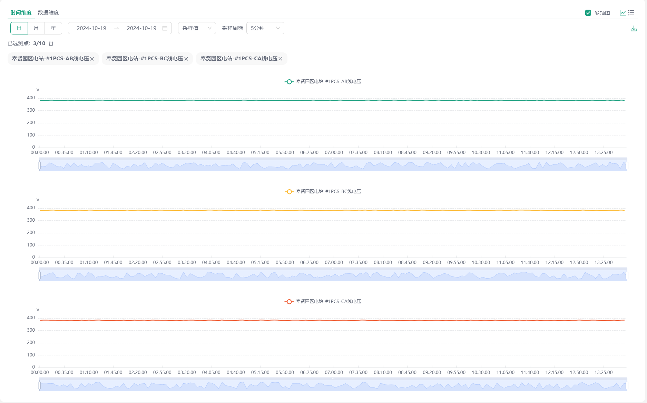Image resolution: width=647 pixels, height=403 pixels.
Task: Remove the CA线电压 measurement tag
Action: pyautogui.click(x=281, y=59)
